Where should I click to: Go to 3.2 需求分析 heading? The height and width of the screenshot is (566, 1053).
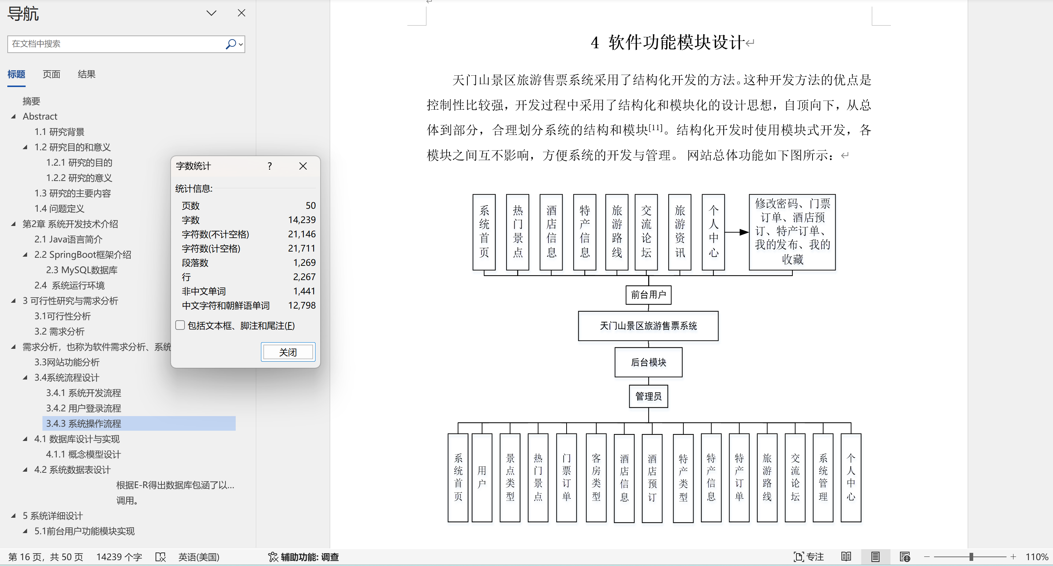(59, 331)
